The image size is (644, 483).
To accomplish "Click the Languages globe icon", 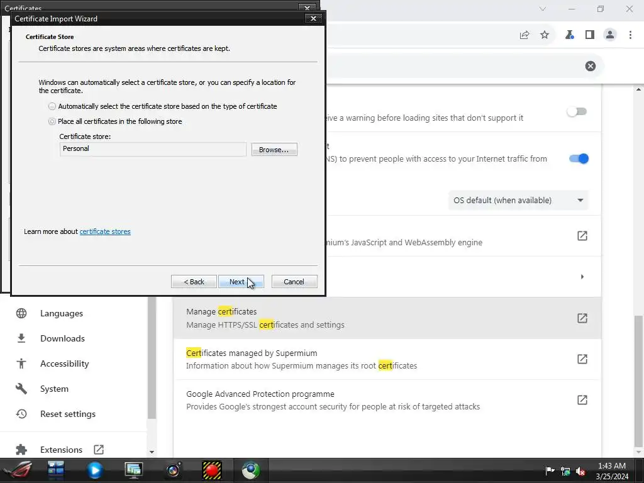I will [21, 313].
